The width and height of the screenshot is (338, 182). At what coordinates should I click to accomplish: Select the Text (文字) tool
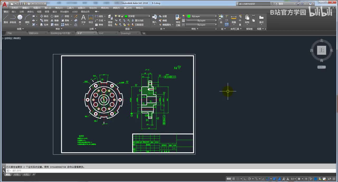(x=83, y=19)
